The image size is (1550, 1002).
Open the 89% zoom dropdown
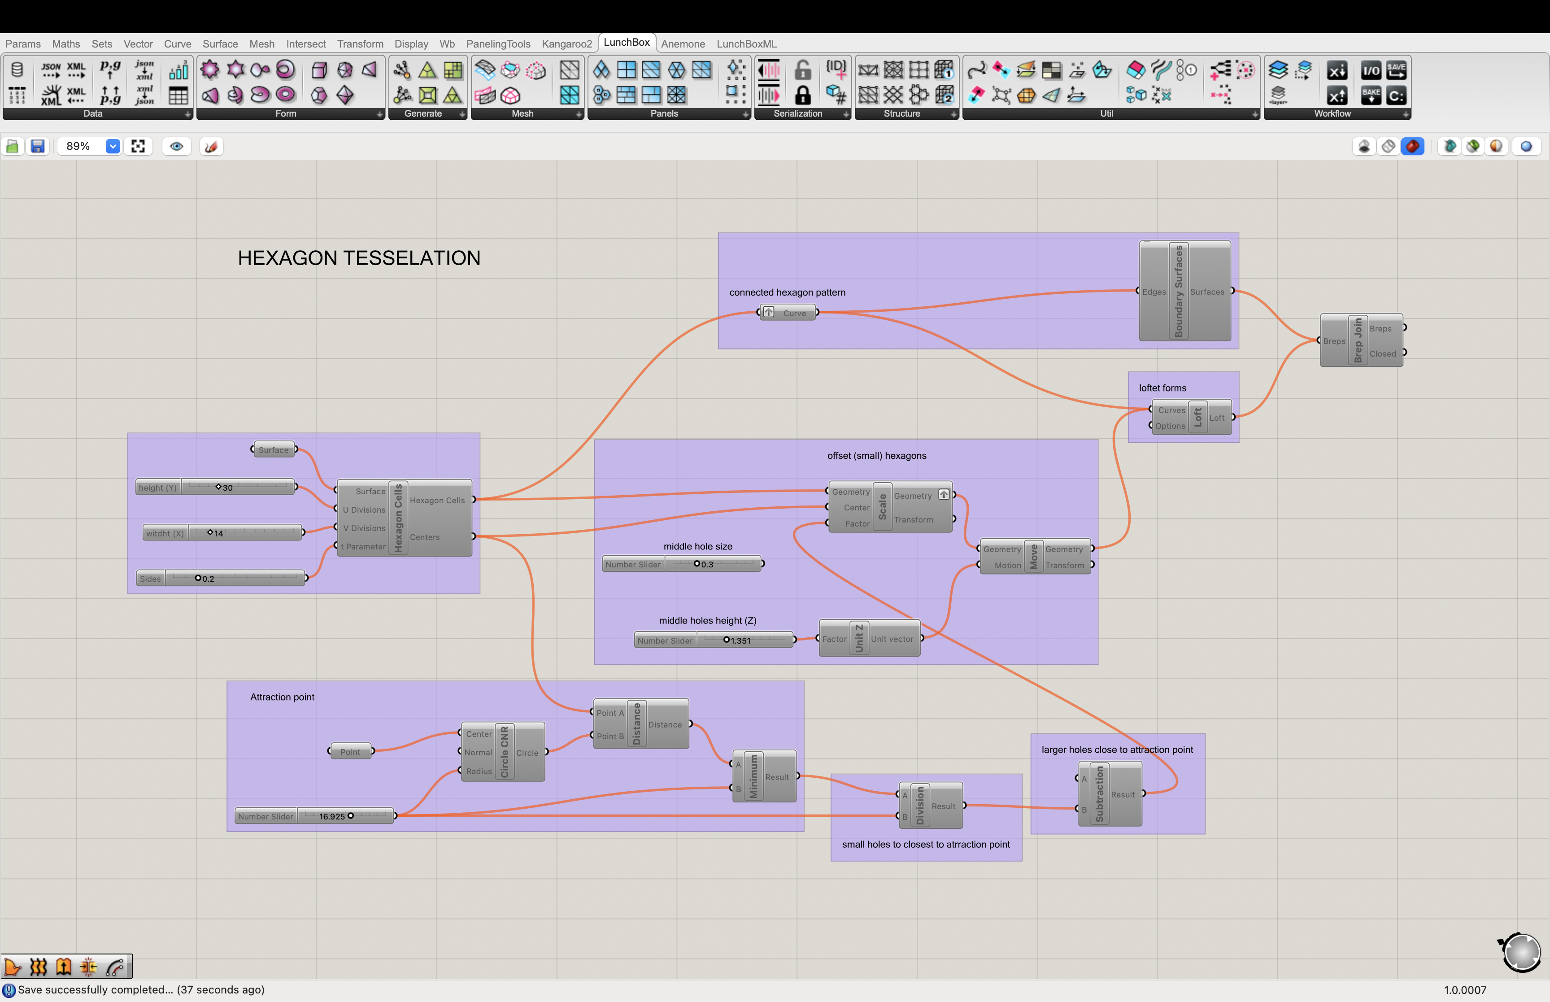113,146
